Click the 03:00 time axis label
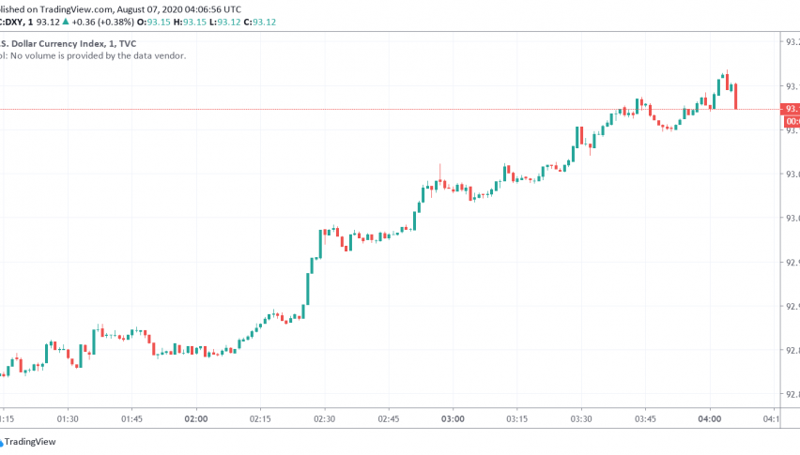This screenshot has height=455, width=800. [x=454, y=418]
